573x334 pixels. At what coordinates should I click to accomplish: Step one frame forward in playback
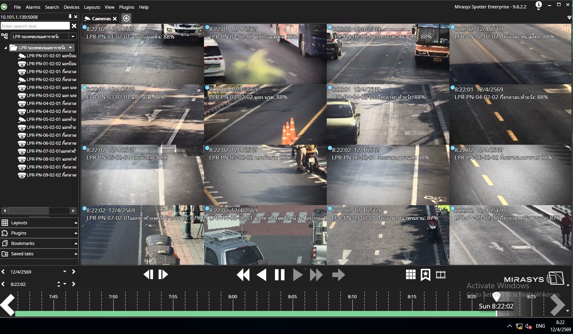click(163, 274)
